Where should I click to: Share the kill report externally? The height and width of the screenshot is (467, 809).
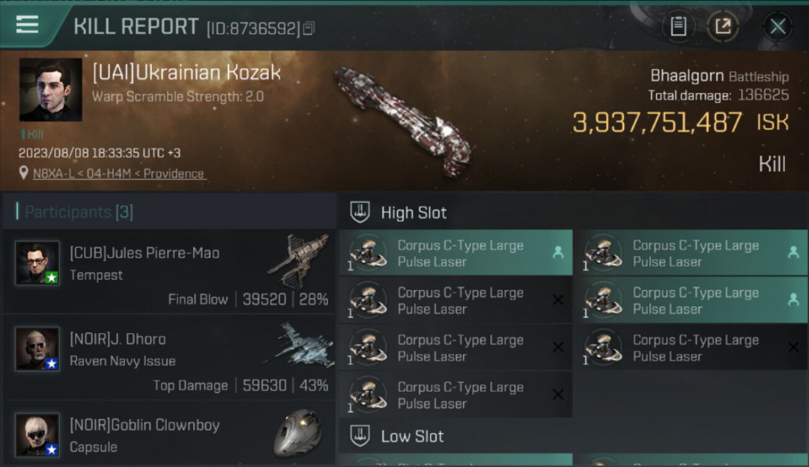point(722,26)
